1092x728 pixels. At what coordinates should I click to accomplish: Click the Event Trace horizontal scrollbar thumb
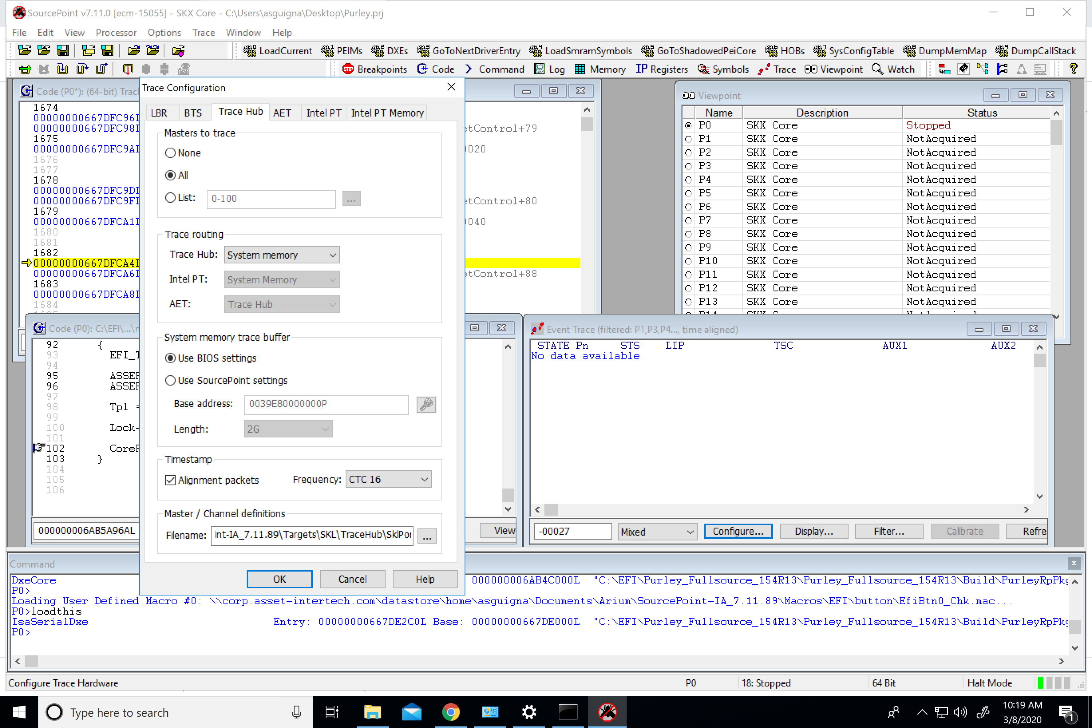(x=551, y=510)
